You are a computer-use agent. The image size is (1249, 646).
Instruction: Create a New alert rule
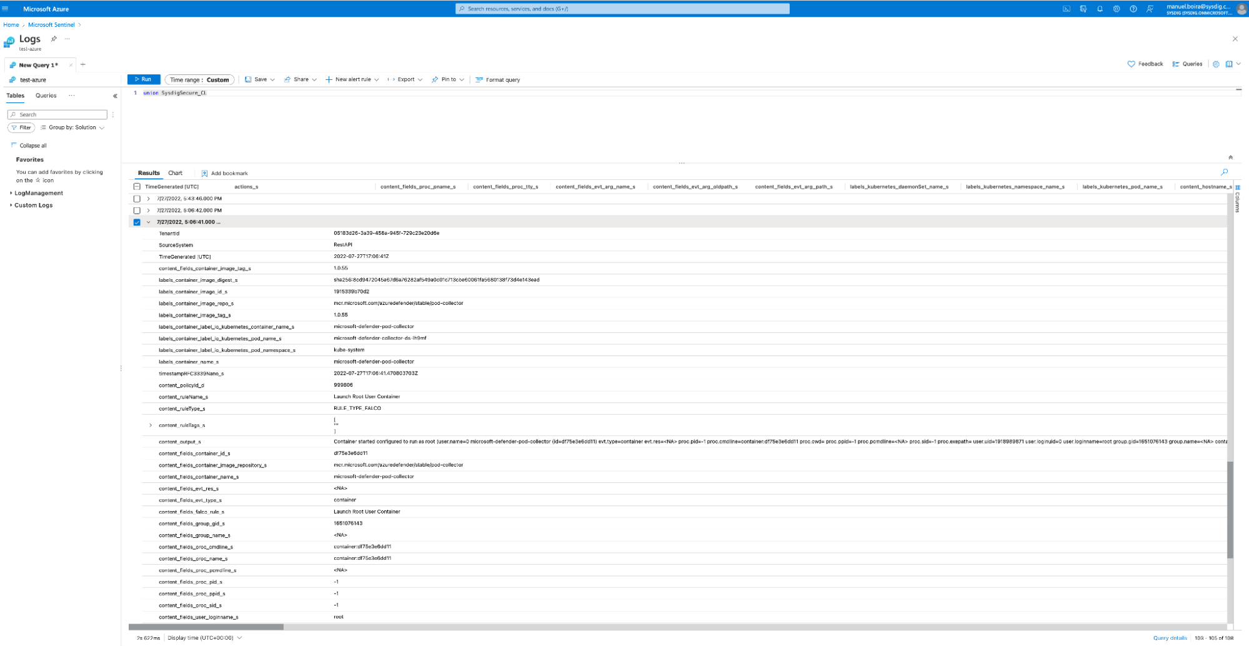(352, 79)
